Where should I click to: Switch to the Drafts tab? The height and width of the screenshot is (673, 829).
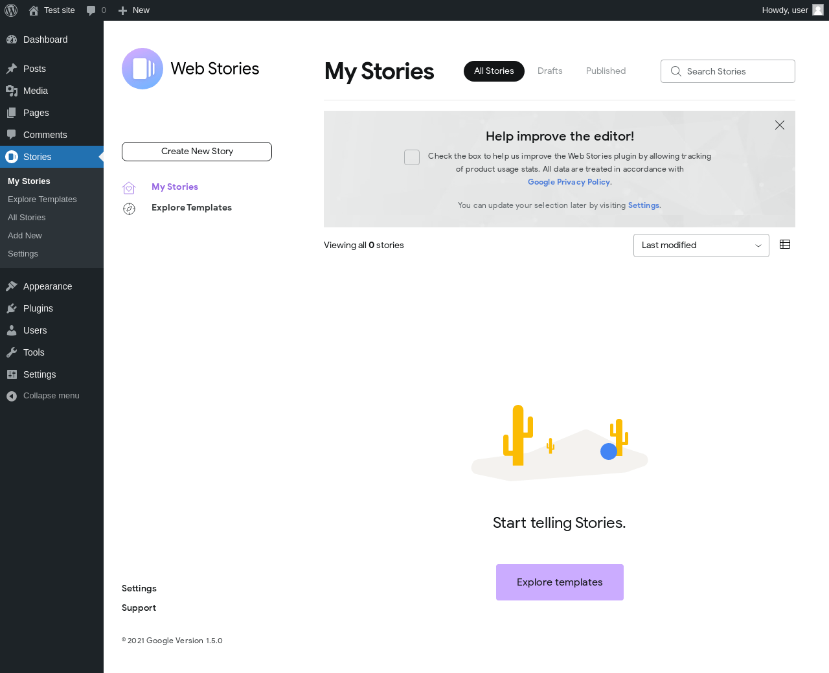coord(550,71)
